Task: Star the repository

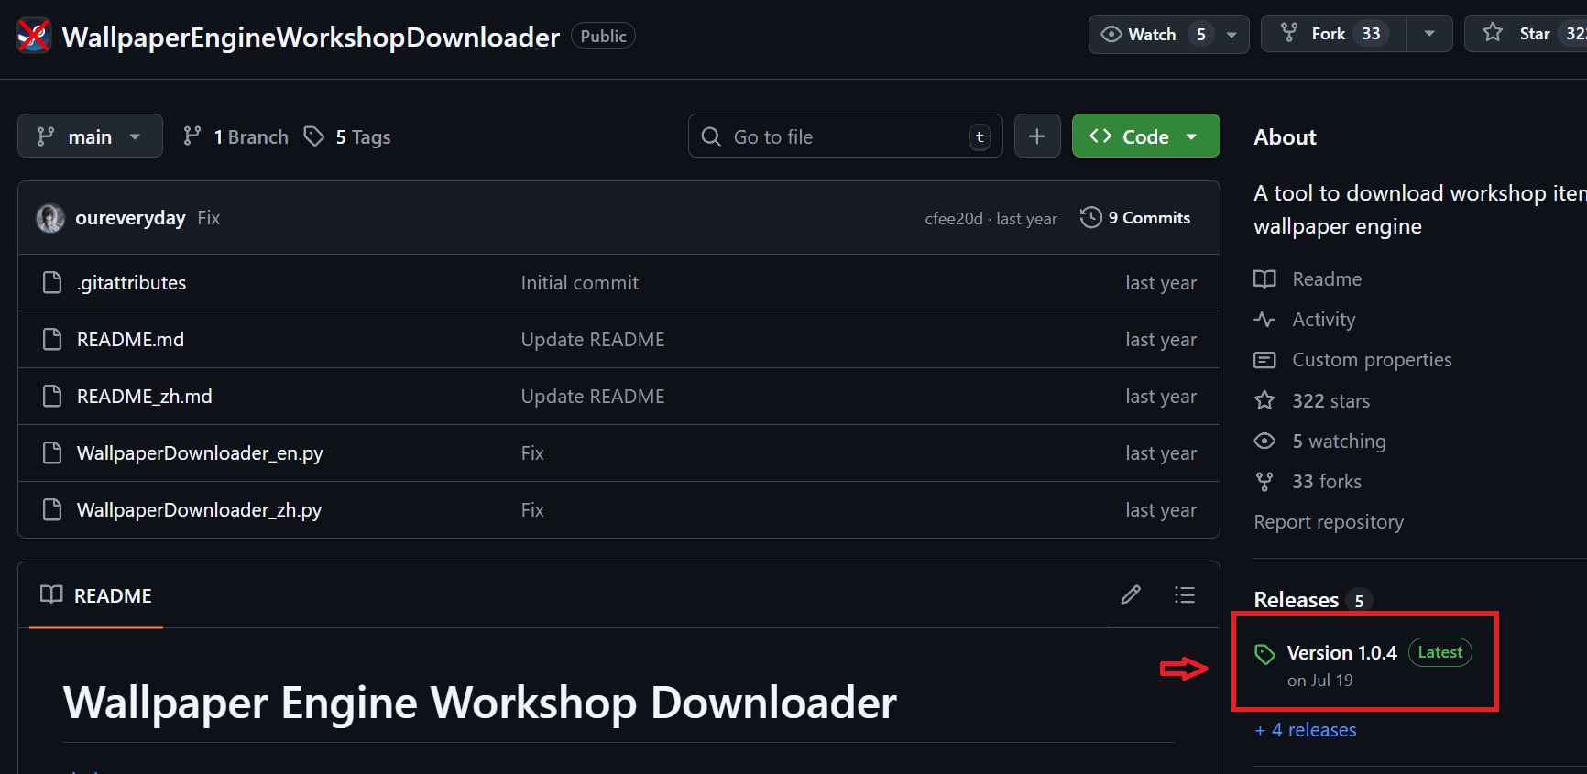Action: click(x=1526, y=34)
